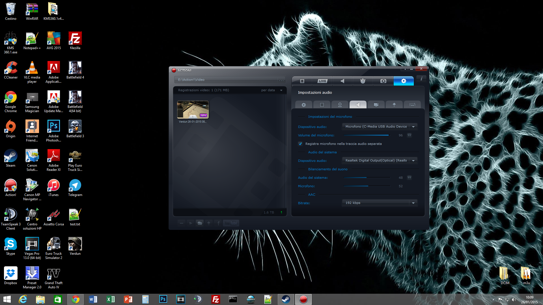Open the screenshot camera tab
This screenshot has width=543, height=305.
tap(383, 81)
